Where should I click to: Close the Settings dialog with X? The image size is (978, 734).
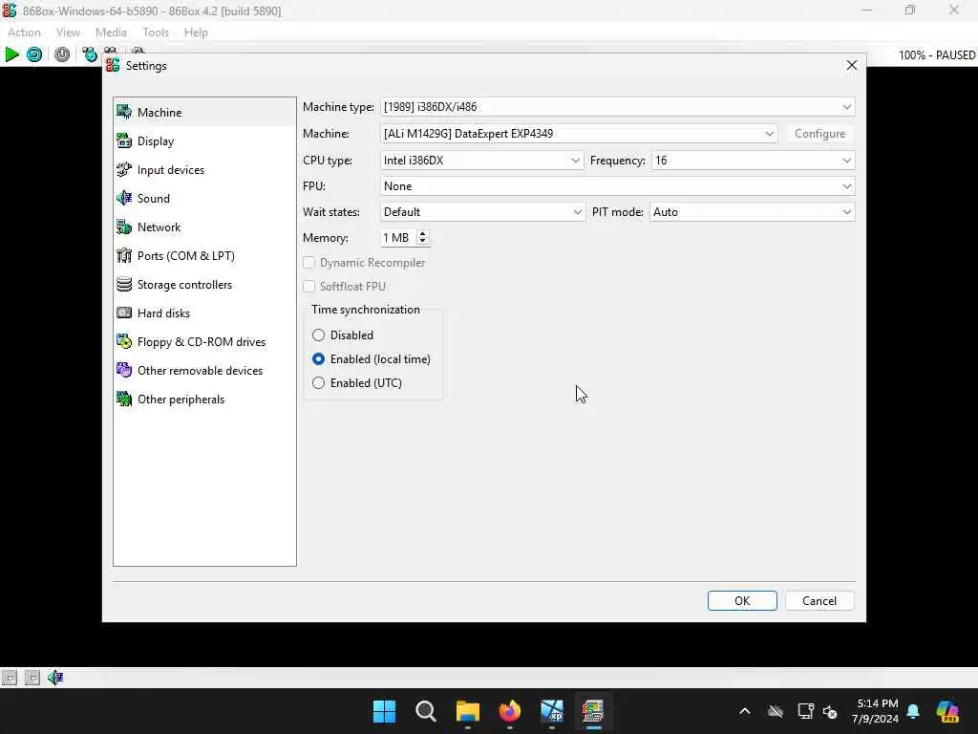point(851,65)
